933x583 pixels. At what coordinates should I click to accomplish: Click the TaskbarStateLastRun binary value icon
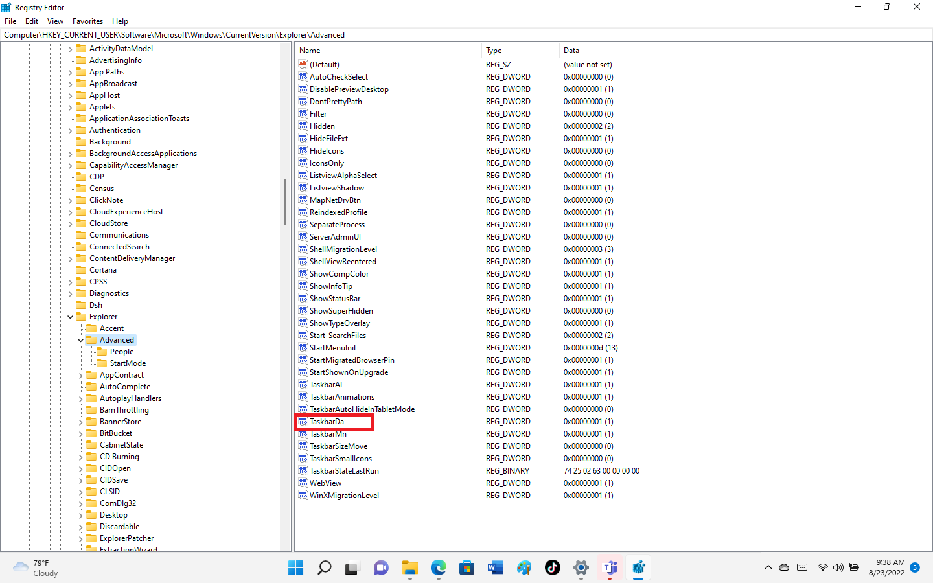point(303,470)
